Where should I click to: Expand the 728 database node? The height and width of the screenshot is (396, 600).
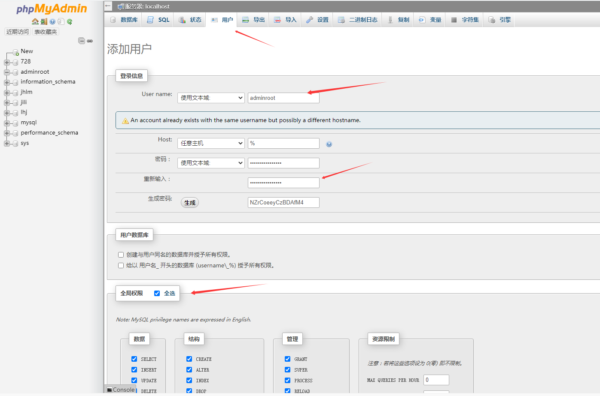(x=6, y=62)
